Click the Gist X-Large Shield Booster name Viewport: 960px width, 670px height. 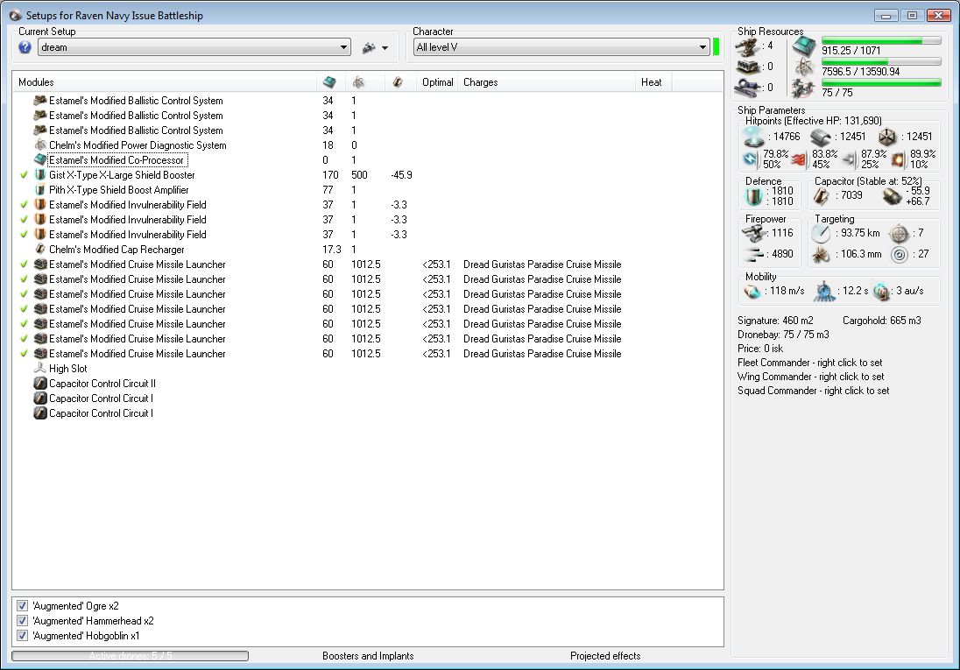tap(122, 174)
